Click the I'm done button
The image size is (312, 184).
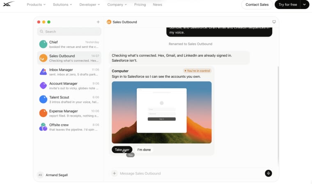coord(144,150)
